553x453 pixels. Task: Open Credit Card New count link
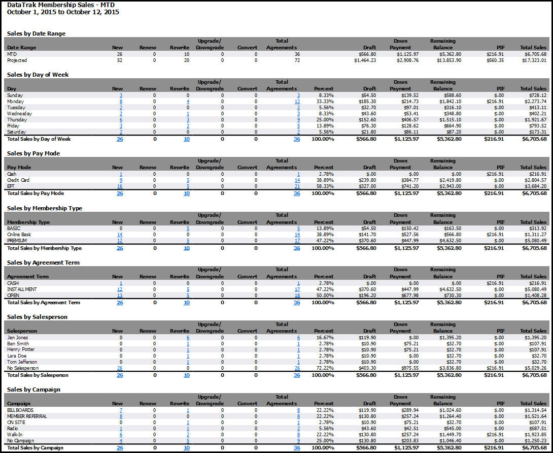coord(121,180)
